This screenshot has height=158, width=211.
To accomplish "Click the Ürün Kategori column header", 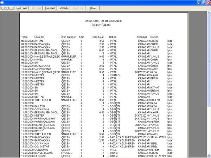I will pyautogui.click(x=68, y=37).
